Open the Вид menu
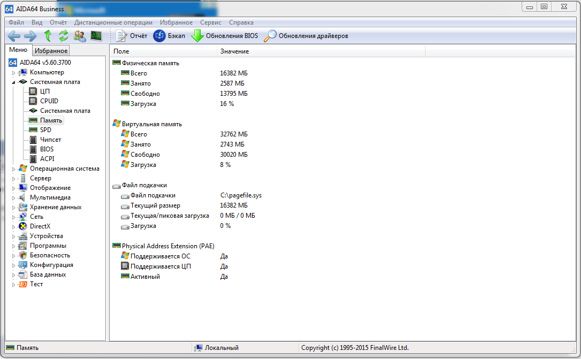This screenshot has width=581, height=359. point(37,22)
